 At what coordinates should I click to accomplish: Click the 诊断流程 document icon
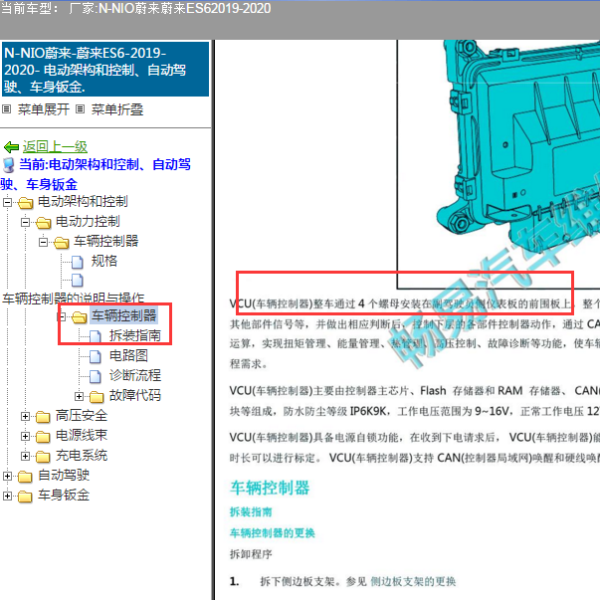point(96,376)
